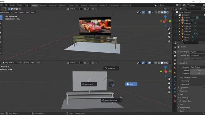Expand the Volumes panel
This screenshot has width=205, height=115.
point(183,91)
